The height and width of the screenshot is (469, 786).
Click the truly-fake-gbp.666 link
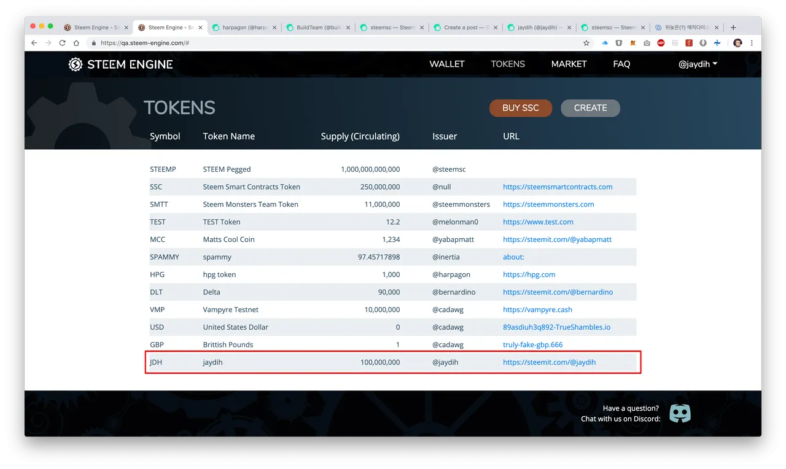(532, 344)
